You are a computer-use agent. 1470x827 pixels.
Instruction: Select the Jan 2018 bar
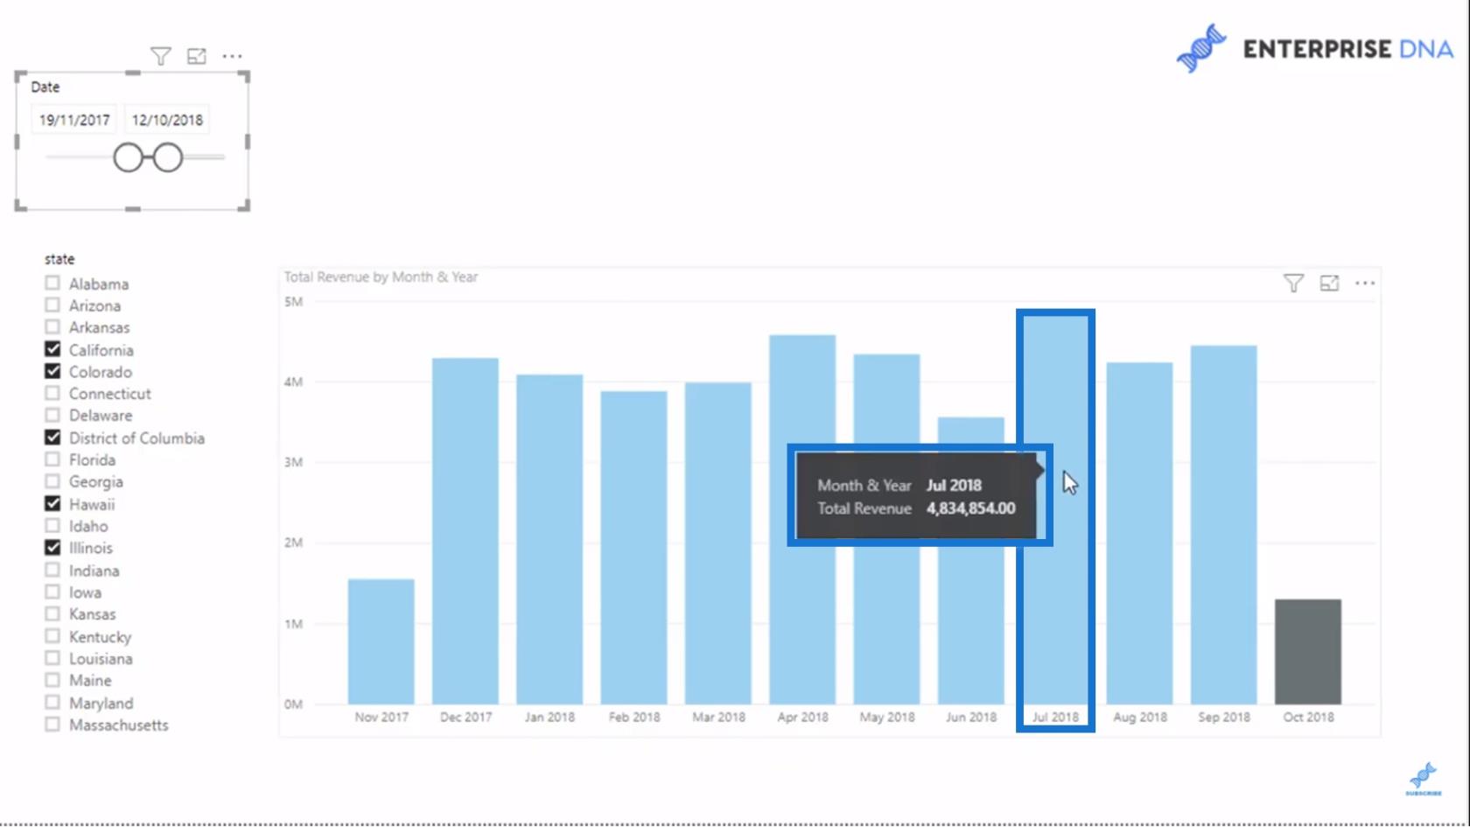click(549, 539)
